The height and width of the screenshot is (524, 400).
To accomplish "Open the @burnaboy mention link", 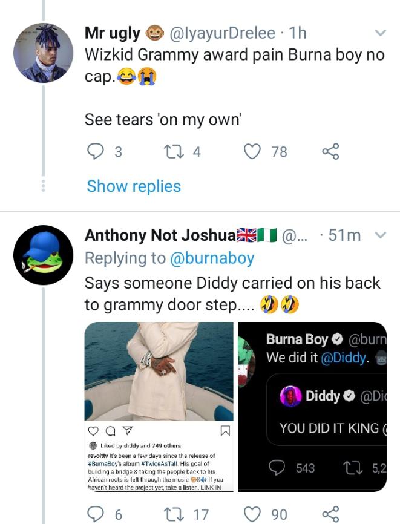I will (212, 258).
